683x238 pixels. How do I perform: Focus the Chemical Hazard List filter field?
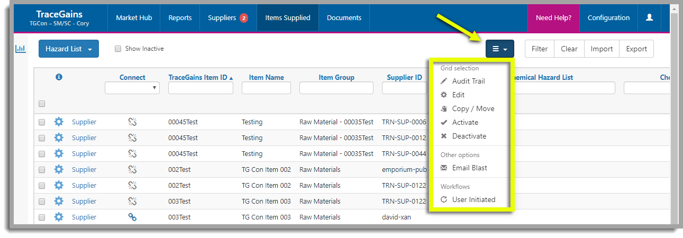tap(564, 88)
